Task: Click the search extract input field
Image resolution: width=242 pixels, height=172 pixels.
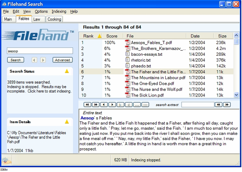Action: coord(198,105)
